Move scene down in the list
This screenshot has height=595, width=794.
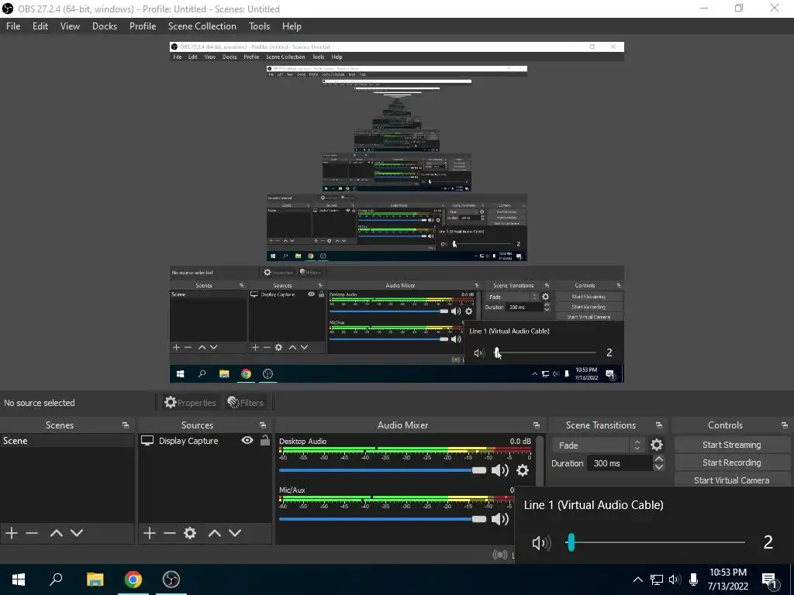click(x=77, y=533)
